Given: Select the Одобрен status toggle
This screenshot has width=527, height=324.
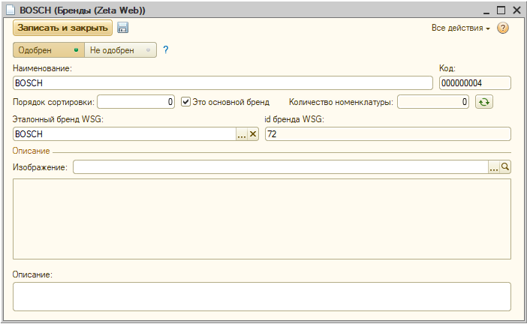Looking at the screenshot, I should pos(49,50).
